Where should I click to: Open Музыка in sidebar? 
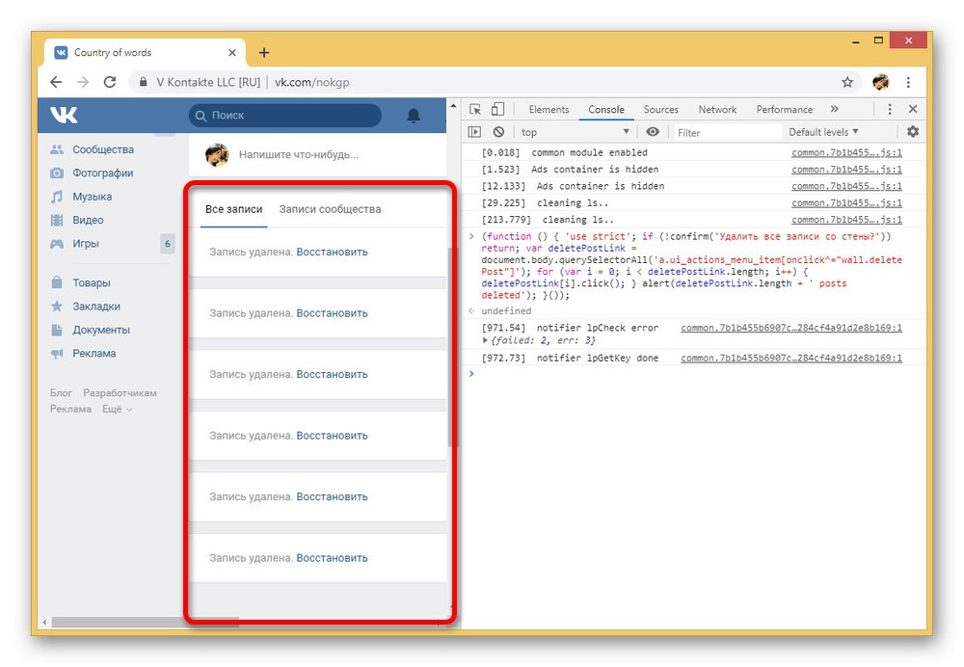click(x=93, y=197)
